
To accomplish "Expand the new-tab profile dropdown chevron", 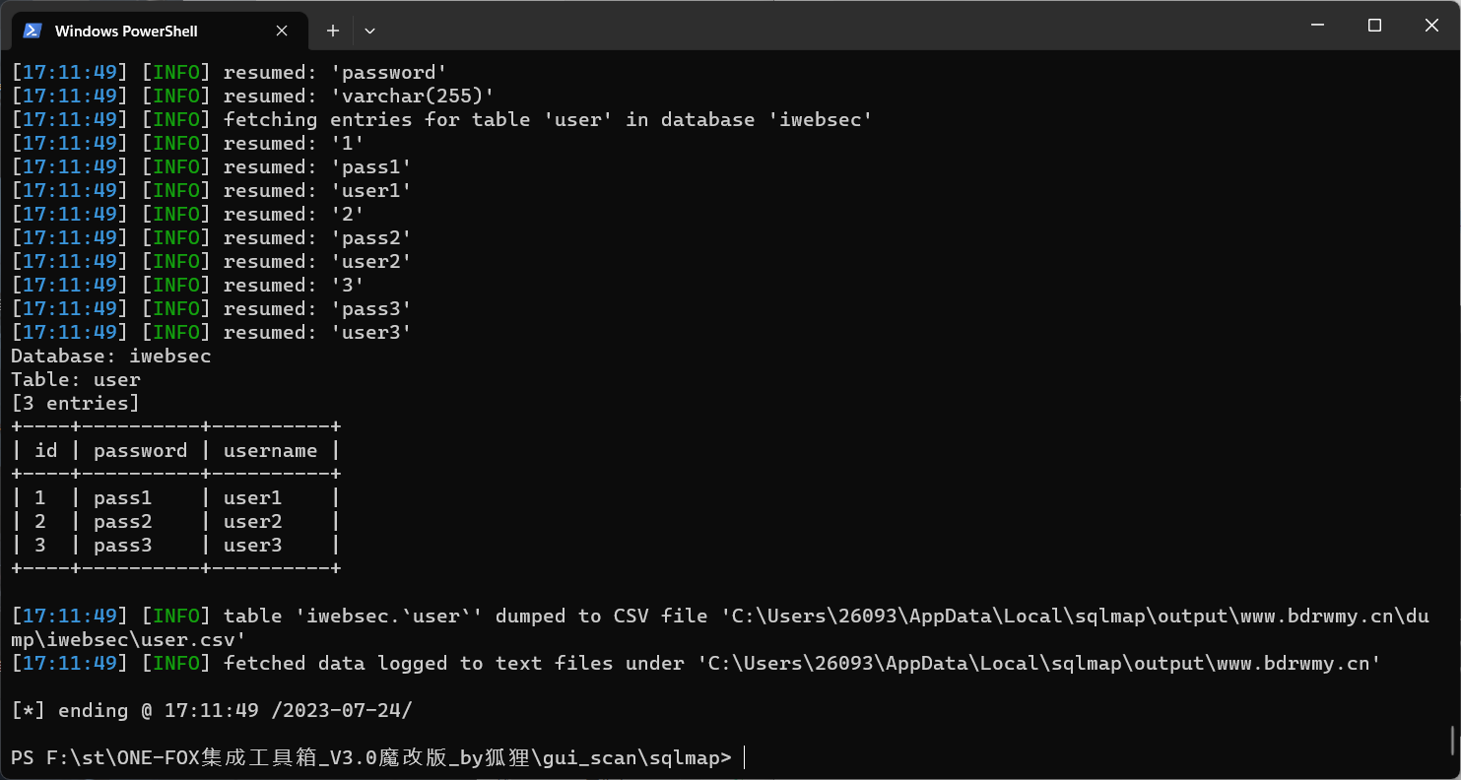I will [x=369, y=31].
